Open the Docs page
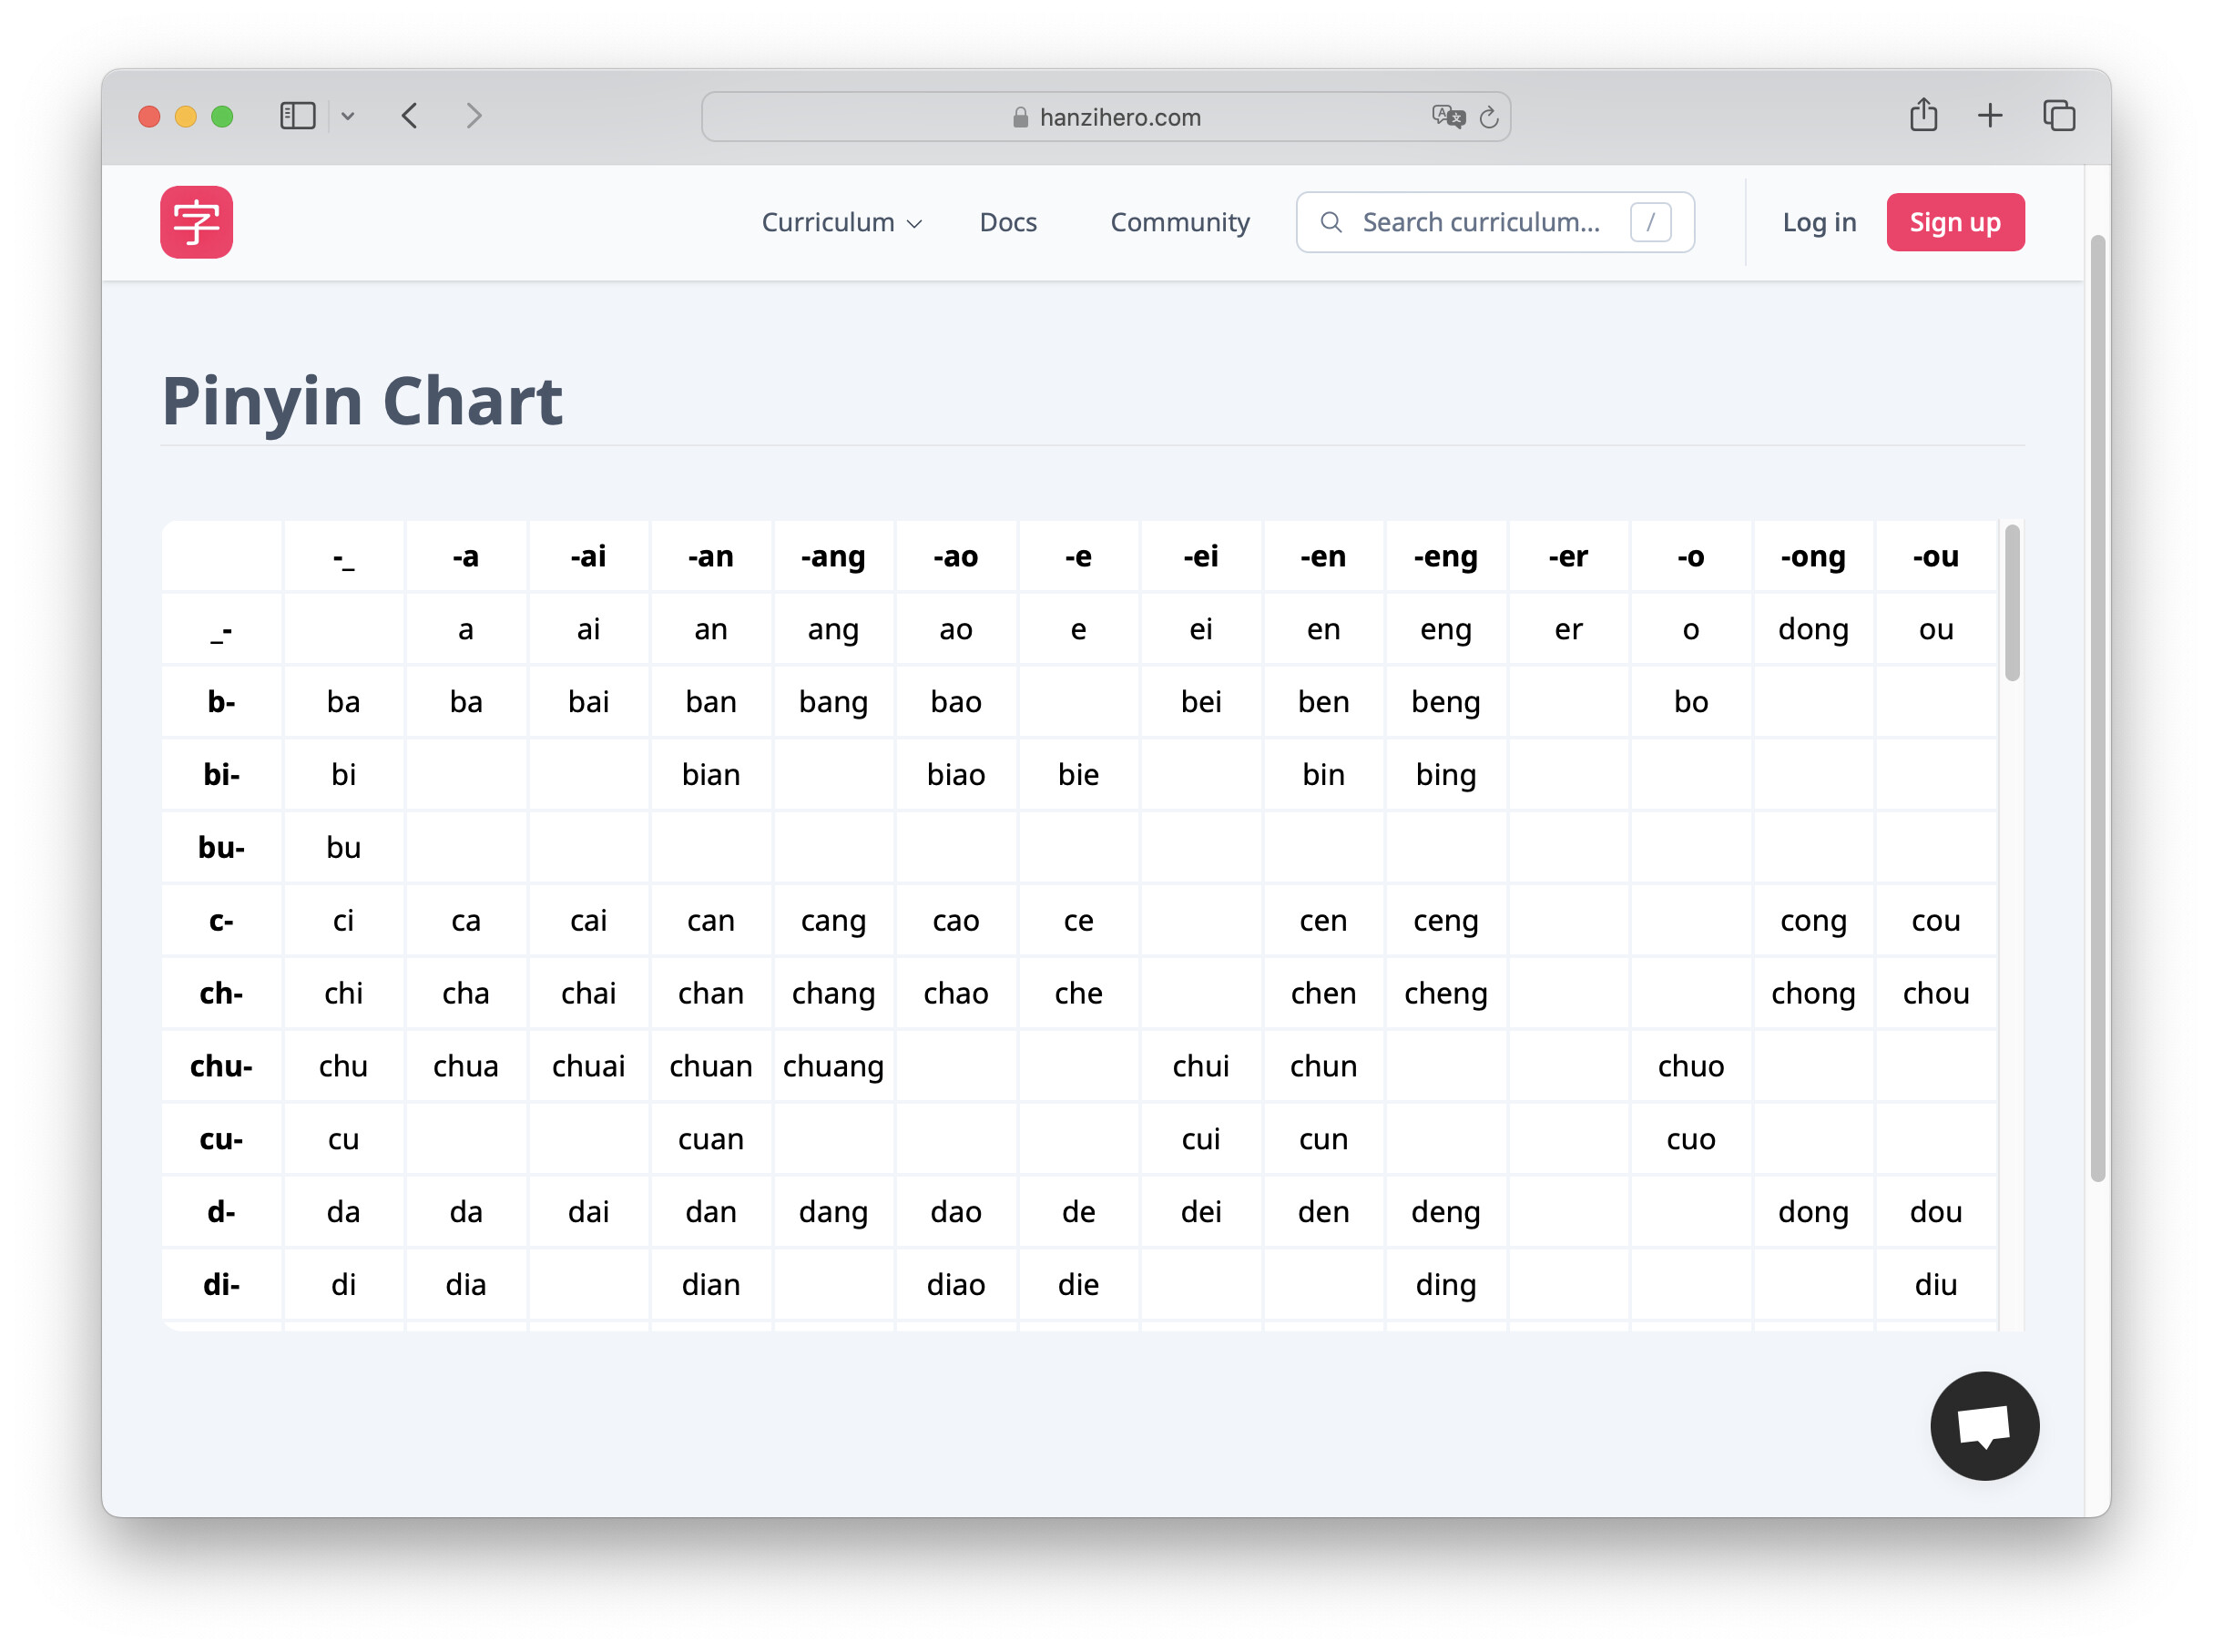 pos(1008,222)
